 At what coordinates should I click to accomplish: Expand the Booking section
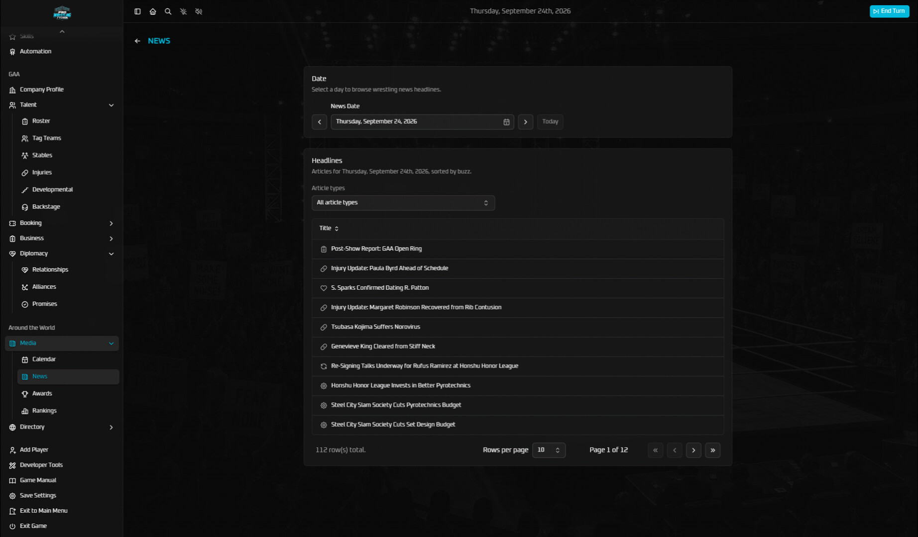pos(62,223)
